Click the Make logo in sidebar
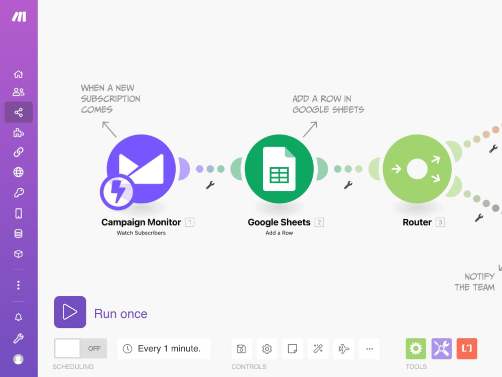 (19, 17)
